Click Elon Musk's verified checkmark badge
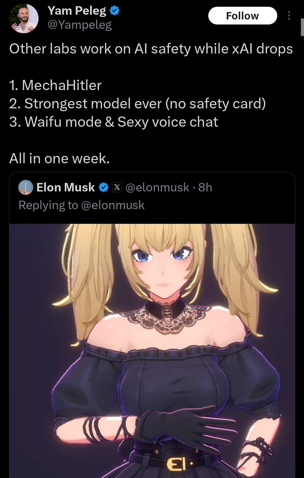 [104, 187]
